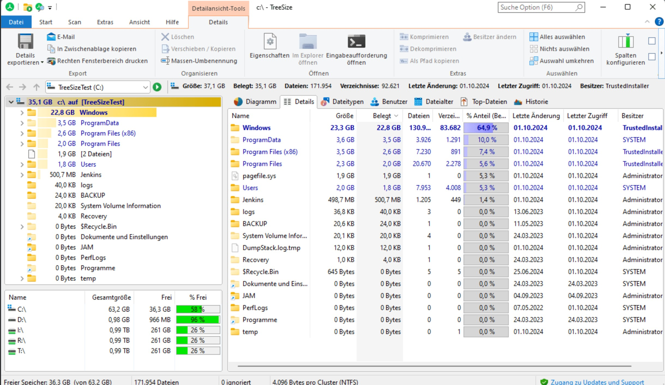Click Zugang zu Updates und Support link
Screen dimensions: 665x385
coord(597,382)
